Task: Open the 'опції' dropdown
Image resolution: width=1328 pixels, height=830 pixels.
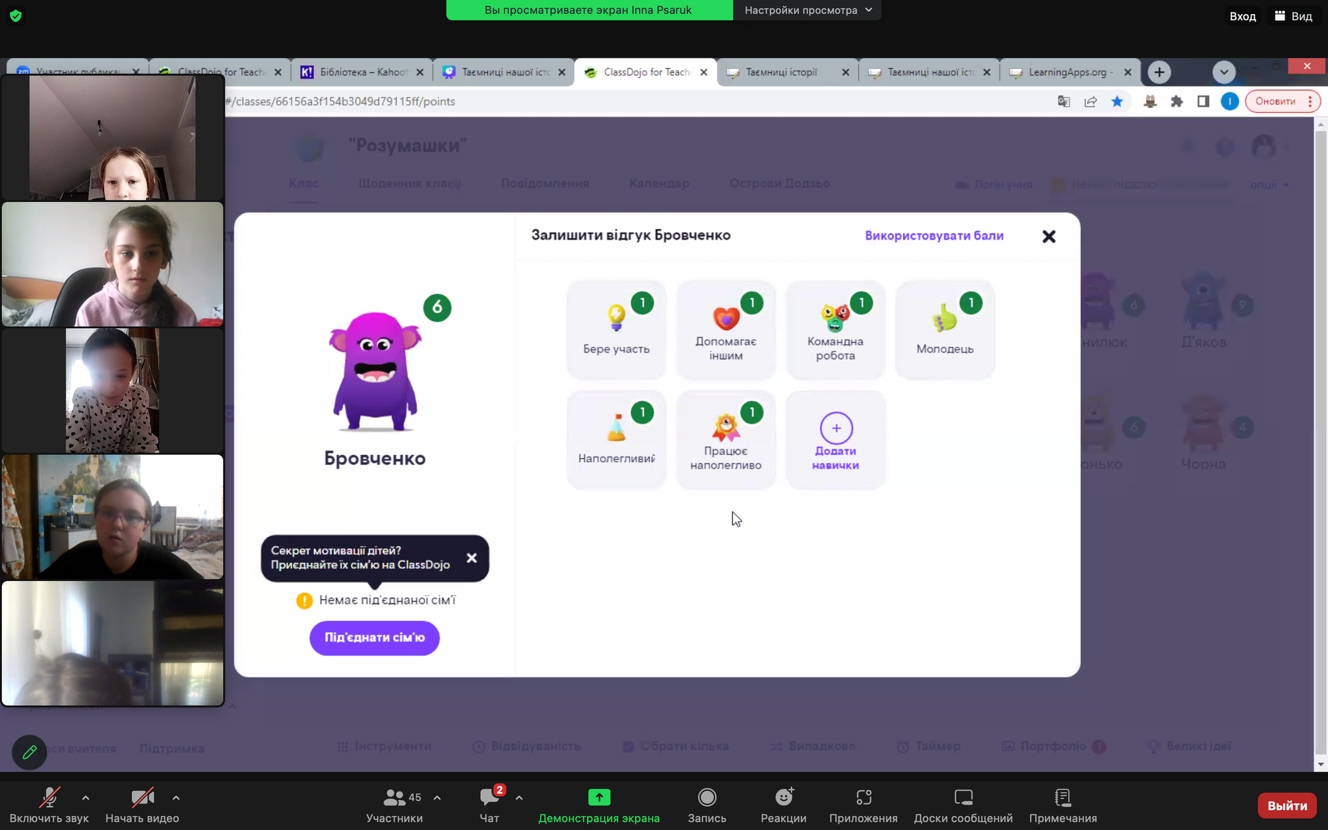Action: (x=1269, y=185)
